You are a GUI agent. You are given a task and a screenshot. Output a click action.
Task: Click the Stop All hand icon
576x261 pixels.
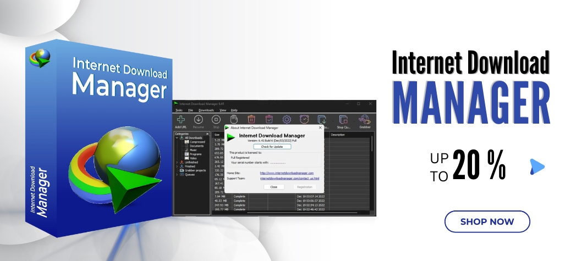click(234, 119)
